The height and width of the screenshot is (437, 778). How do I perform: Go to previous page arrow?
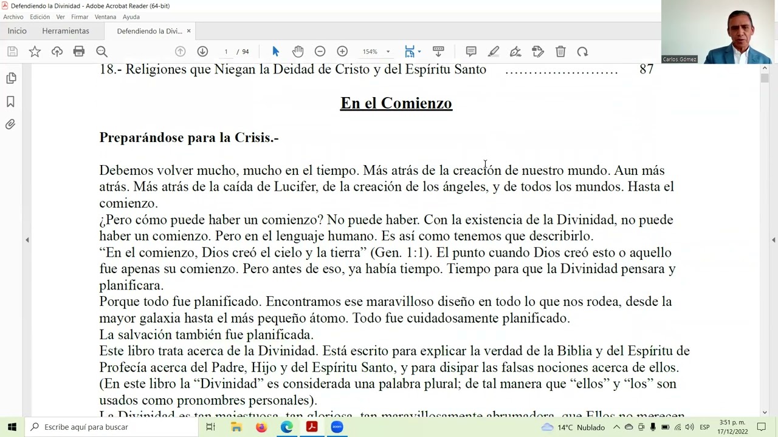(180, 52)
